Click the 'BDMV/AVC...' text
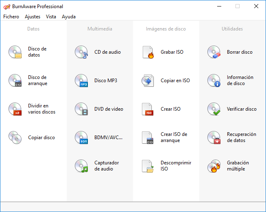The height and width of the screenshot is (212, 266). point(109,137)
